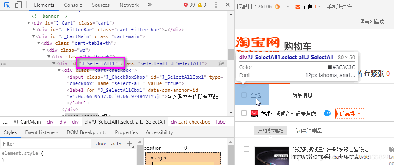This screenshot has width=394, height=165.
Task: Collapse the div class wp node
Action: click(44, 50)
